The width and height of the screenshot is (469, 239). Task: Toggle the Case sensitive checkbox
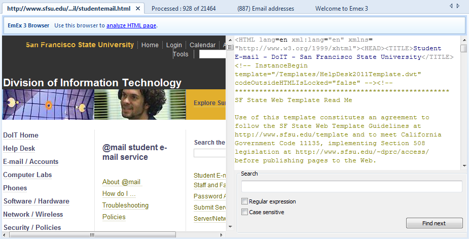coord(245,212)
